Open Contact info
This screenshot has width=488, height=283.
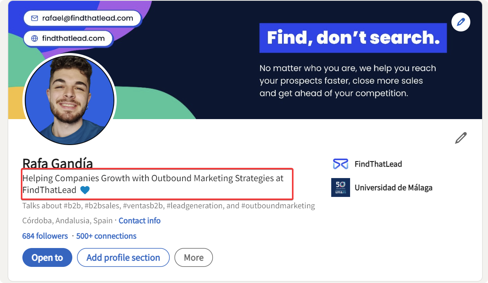[139, 221]
